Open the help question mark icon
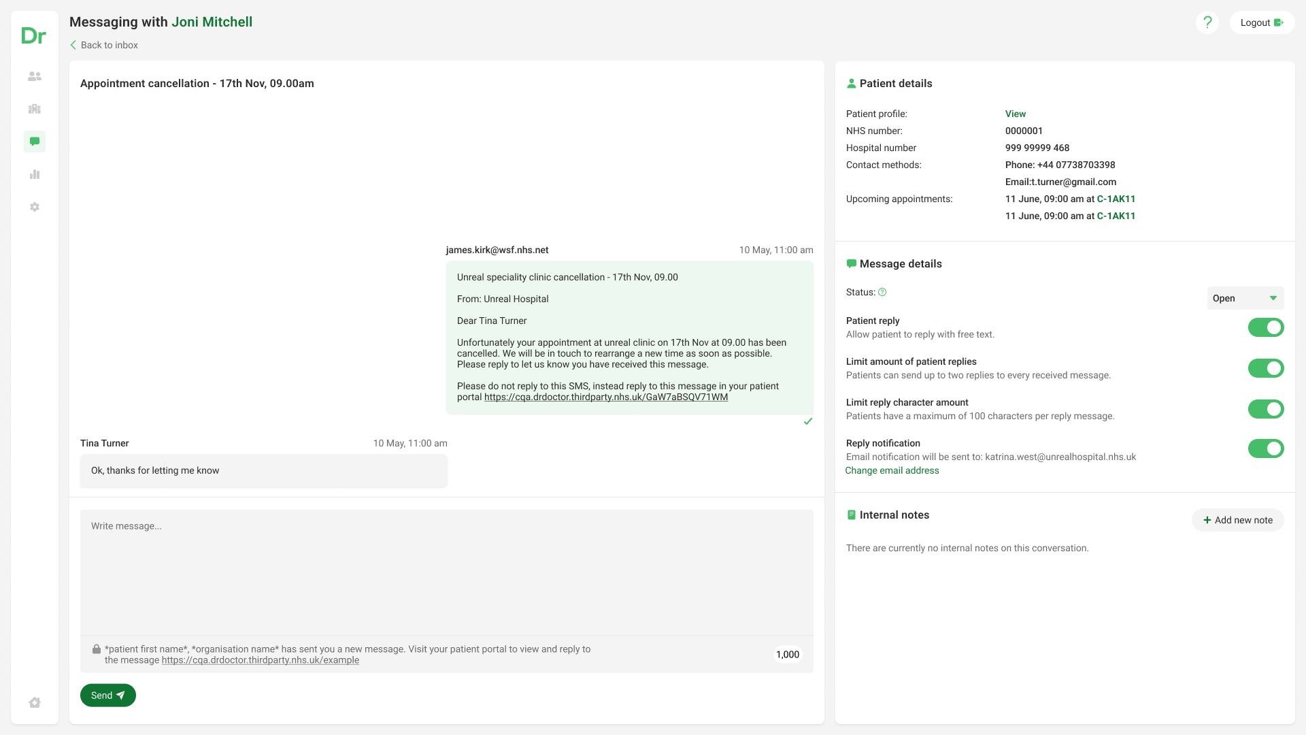Viewport: 1306px width, 735px height. coord(1207,22)
